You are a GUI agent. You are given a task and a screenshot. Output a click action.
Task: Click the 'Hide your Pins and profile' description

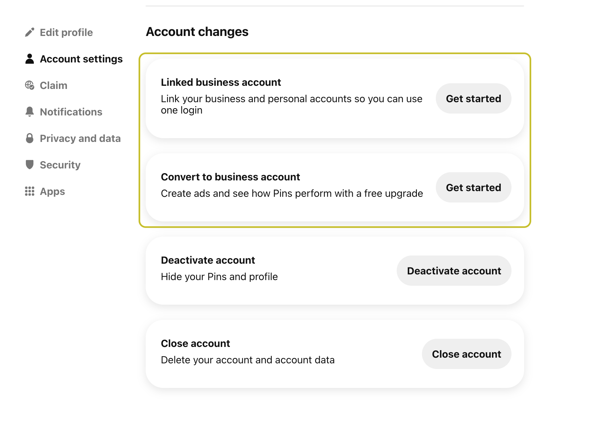219,277
